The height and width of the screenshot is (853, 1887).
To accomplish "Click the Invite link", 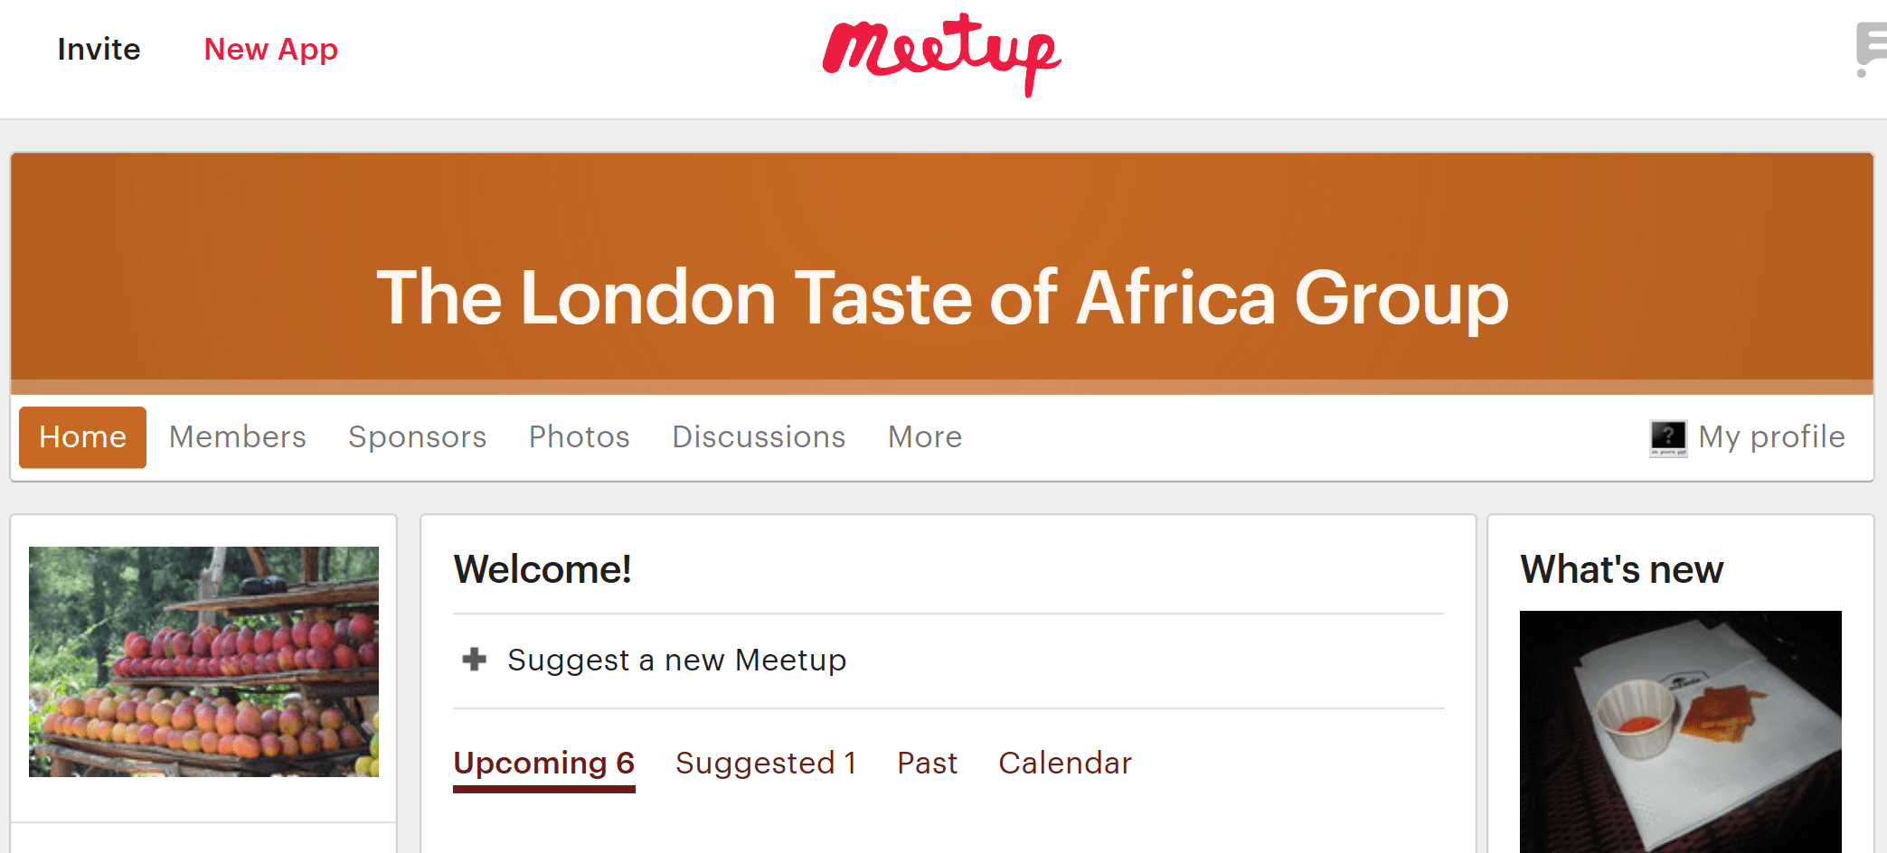I will (x=99, y=50).
